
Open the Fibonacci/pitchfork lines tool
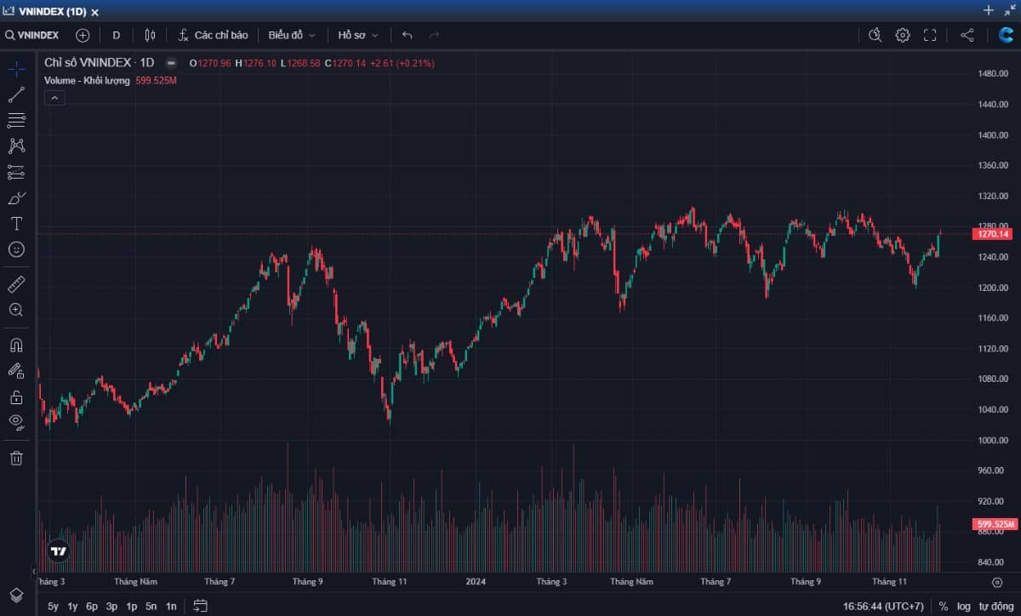pos(16,120)
